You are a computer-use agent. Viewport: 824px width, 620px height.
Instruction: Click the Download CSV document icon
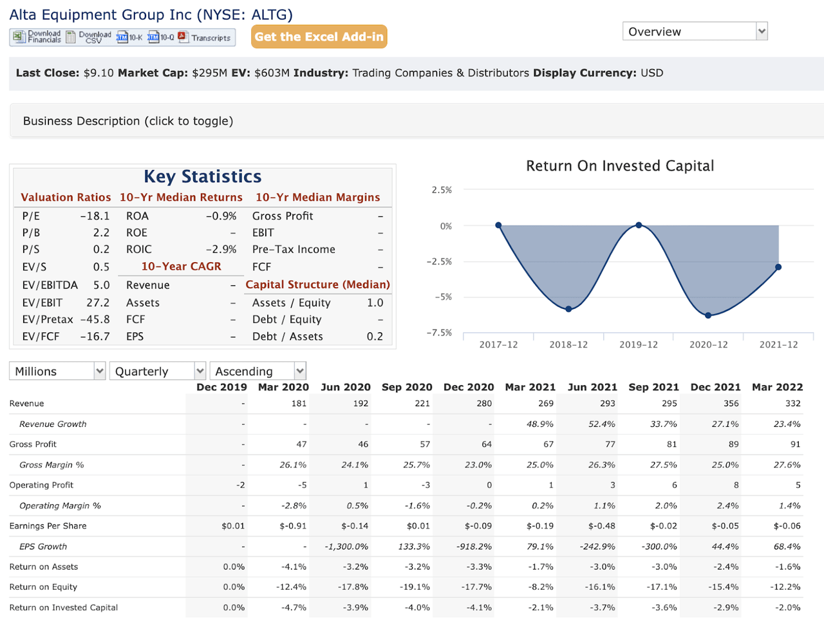coord(71,37)
